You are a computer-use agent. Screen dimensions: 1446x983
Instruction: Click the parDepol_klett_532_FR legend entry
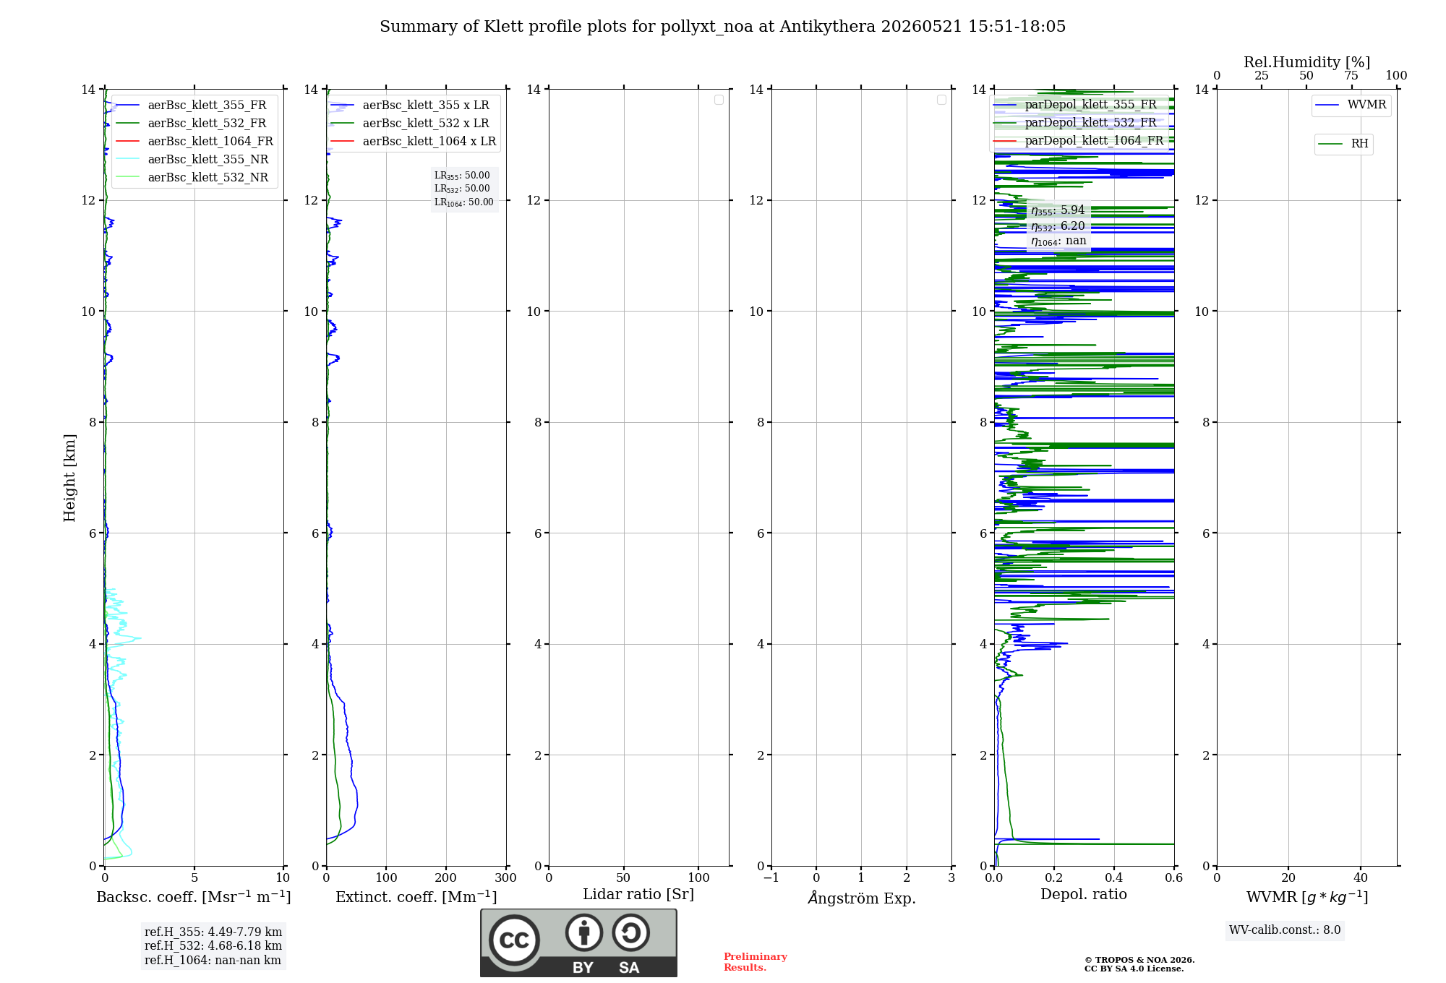1075,123
